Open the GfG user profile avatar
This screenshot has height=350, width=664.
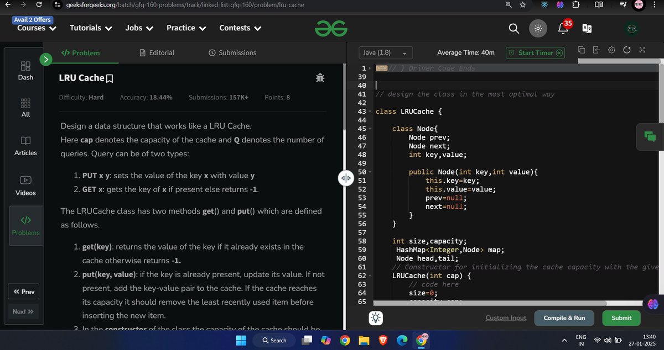[x=631, y=28]
